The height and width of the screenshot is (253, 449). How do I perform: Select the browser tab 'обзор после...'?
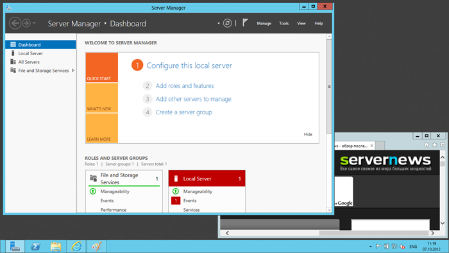(354, 146)
